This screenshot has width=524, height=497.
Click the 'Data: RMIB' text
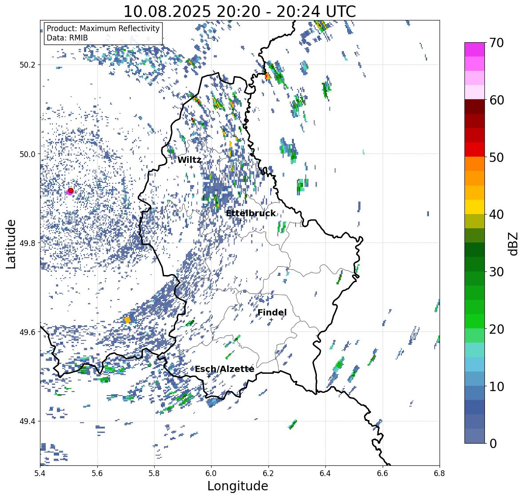coord(67,38)
